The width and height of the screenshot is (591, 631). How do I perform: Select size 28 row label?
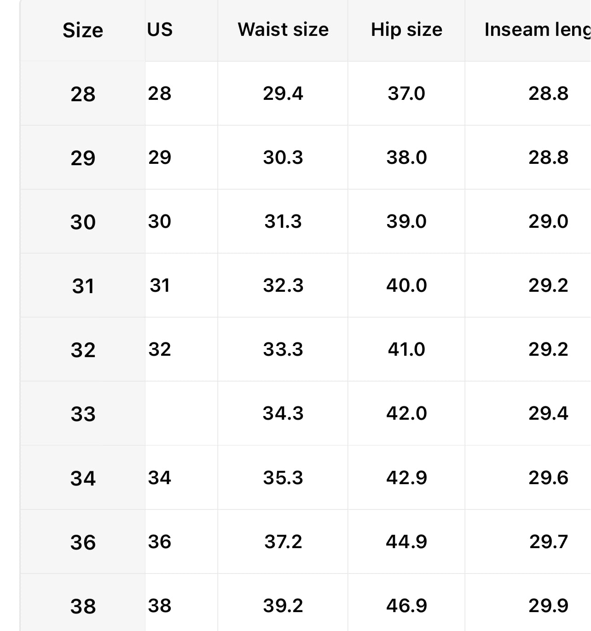click(83, 94)
